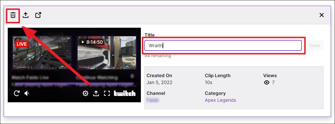Open clip in new window icon
Viewport: 335px width, 124px height.
click(38, 15)
